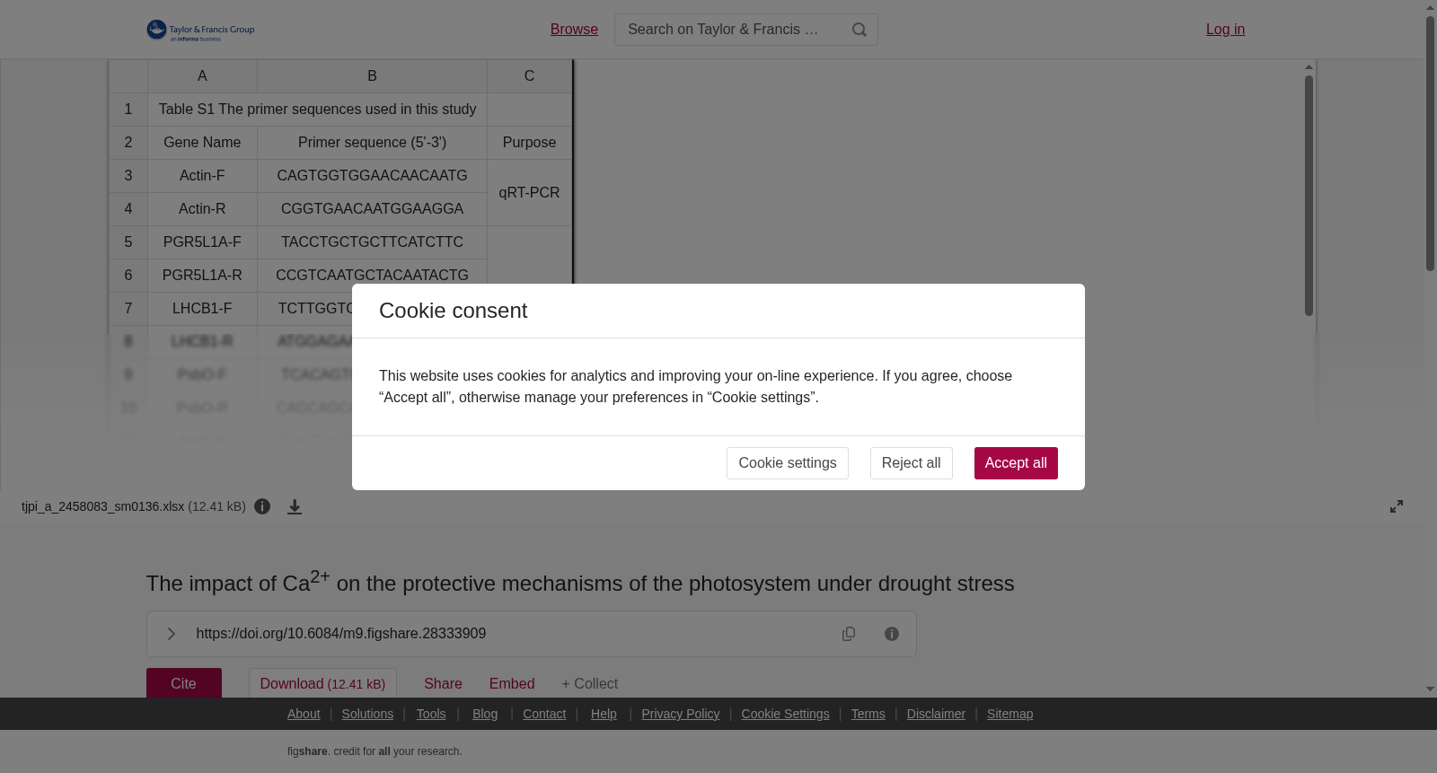Image resolution: width=1437 pixels, height=773 pixels.
Task: Open Taylor & Francis Group logo
Action: pyautogui.click(x=200, y=31)
